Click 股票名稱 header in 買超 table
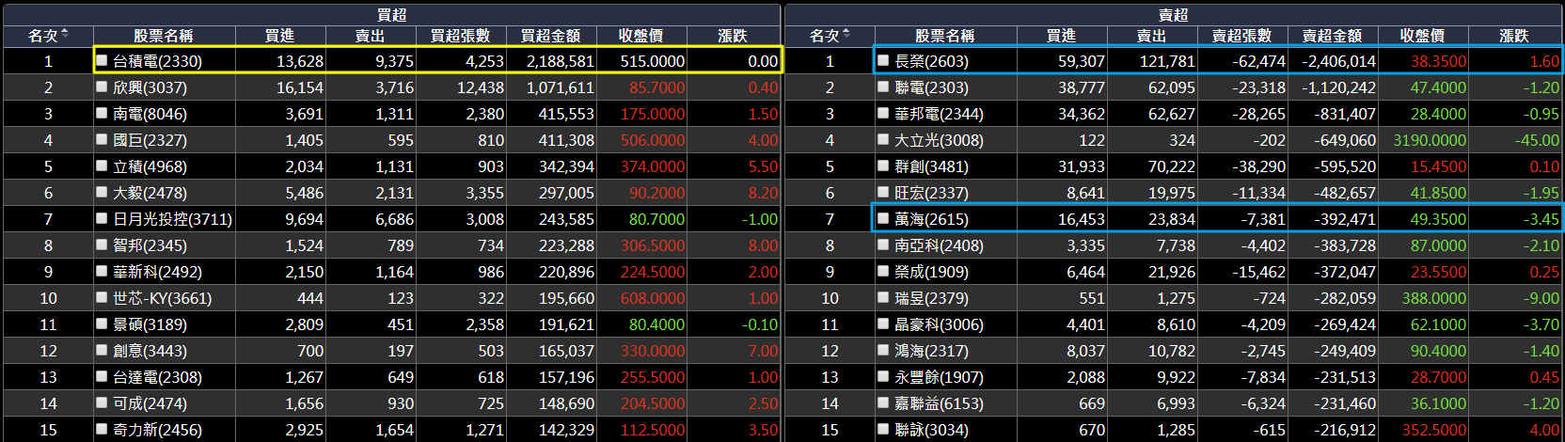 164,36
